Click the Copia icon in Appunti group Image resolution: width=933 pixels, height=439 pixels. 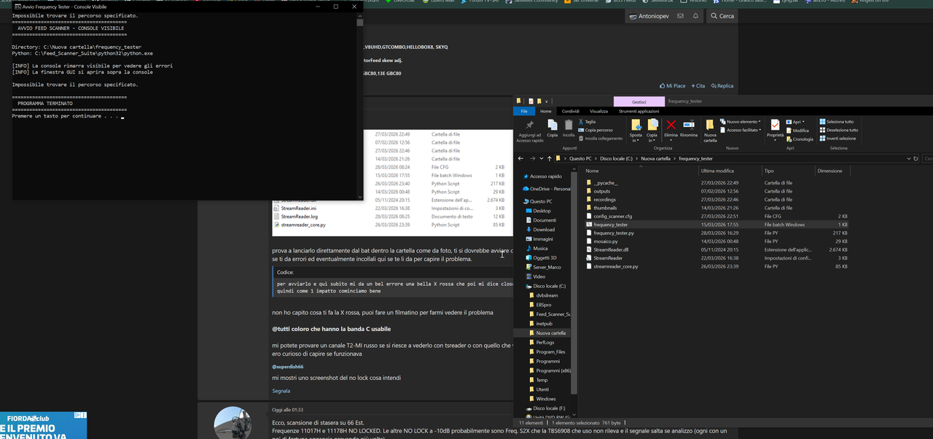(x=553, y=125)
